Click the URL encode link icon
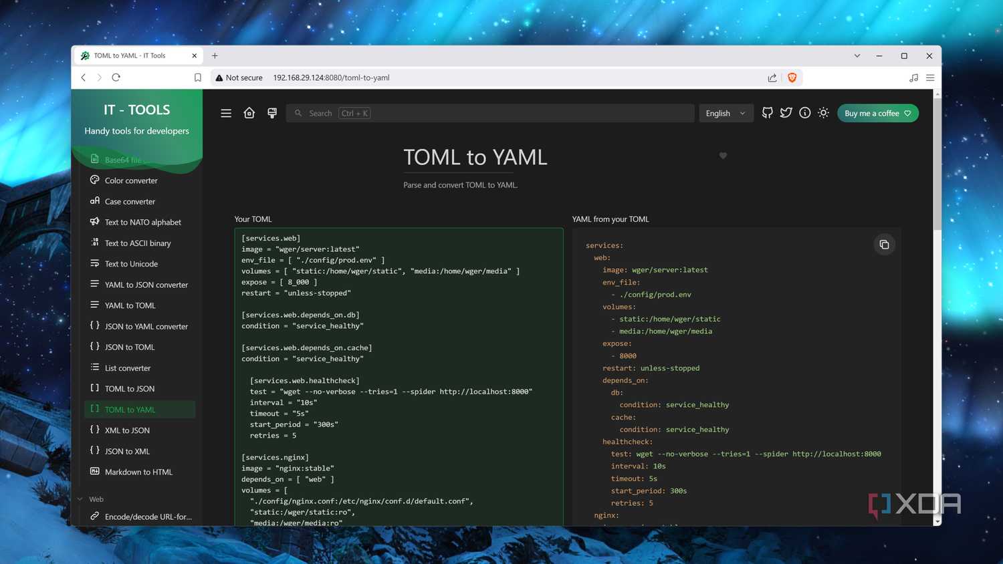Image resolution: width=1003 pixels, height=564 pixels. click(94, 516)
